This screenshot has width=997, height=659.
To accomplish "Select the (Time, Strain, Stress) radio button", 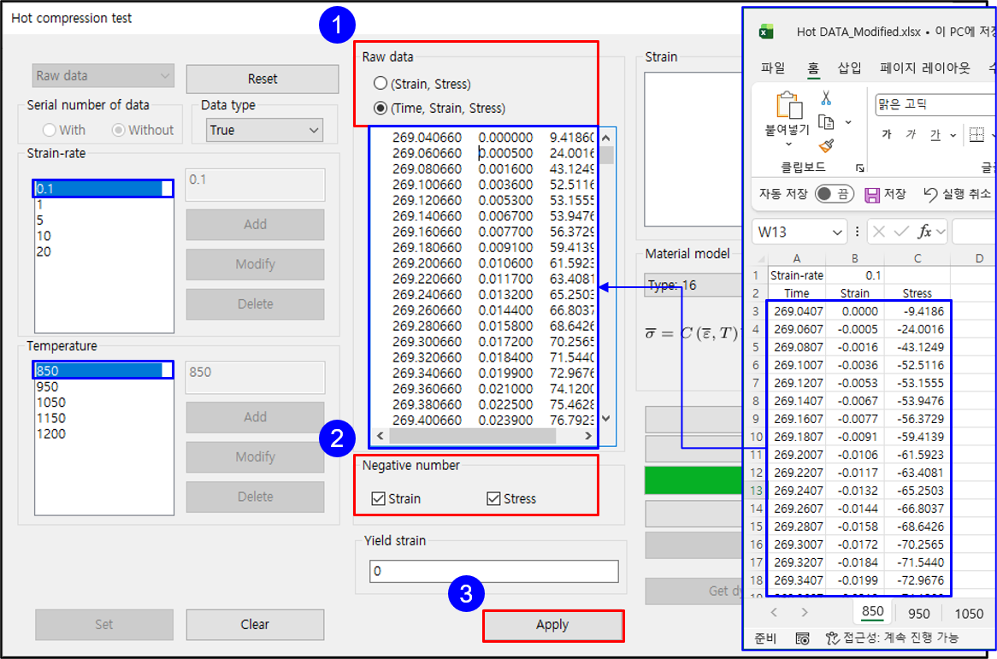I will click(x=381, y=108).
